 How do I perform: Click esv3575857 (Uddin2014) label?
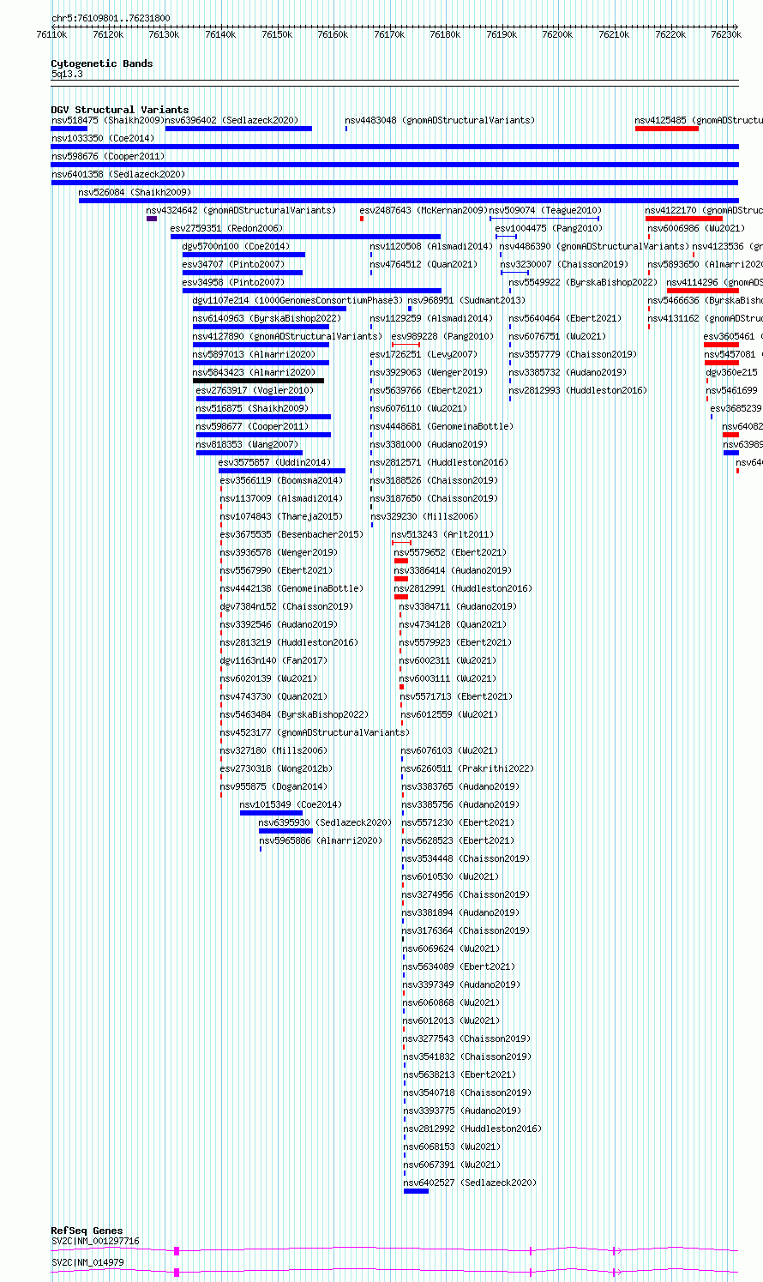pos(274,463)
